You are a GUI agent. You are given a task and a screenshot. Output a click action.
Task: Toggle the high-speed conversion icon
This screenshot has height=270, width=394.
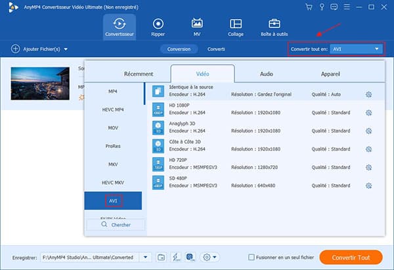(190, 257)
